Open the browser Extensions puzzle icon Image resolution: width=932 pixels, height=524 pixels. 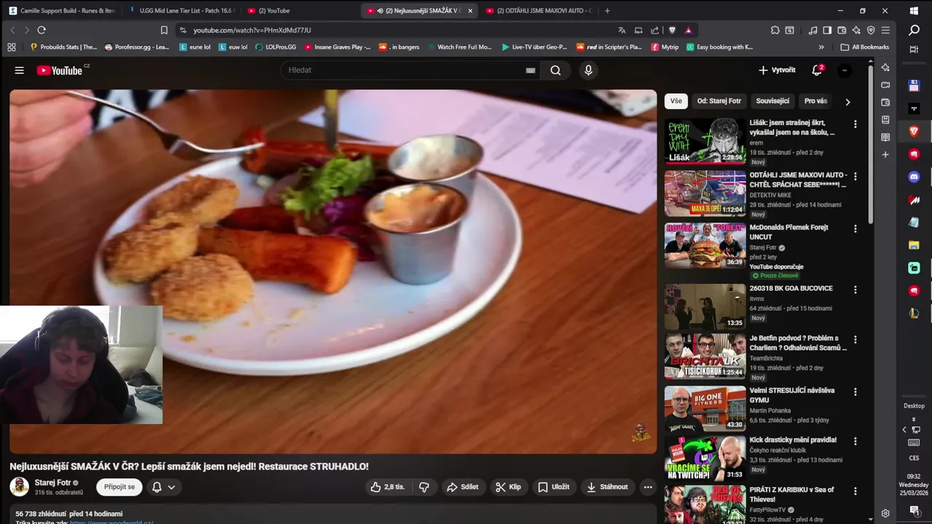click(775, 30)
